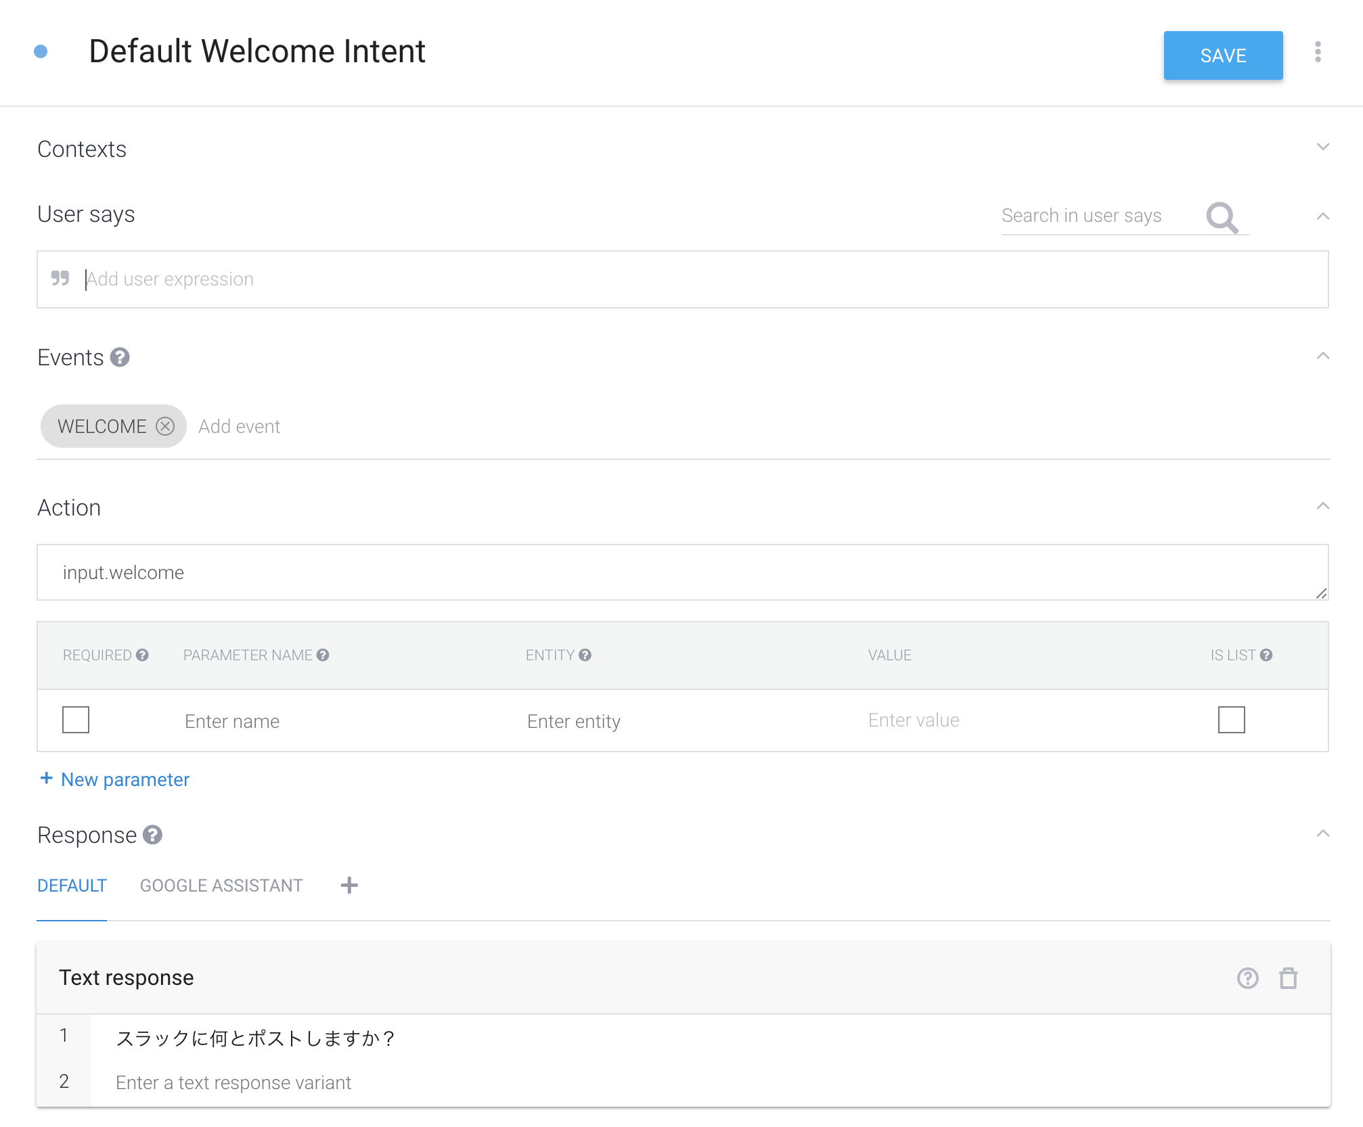Click the search magnifier in User says
Screen dimensions: 1363x1127
coord(1222,218)
